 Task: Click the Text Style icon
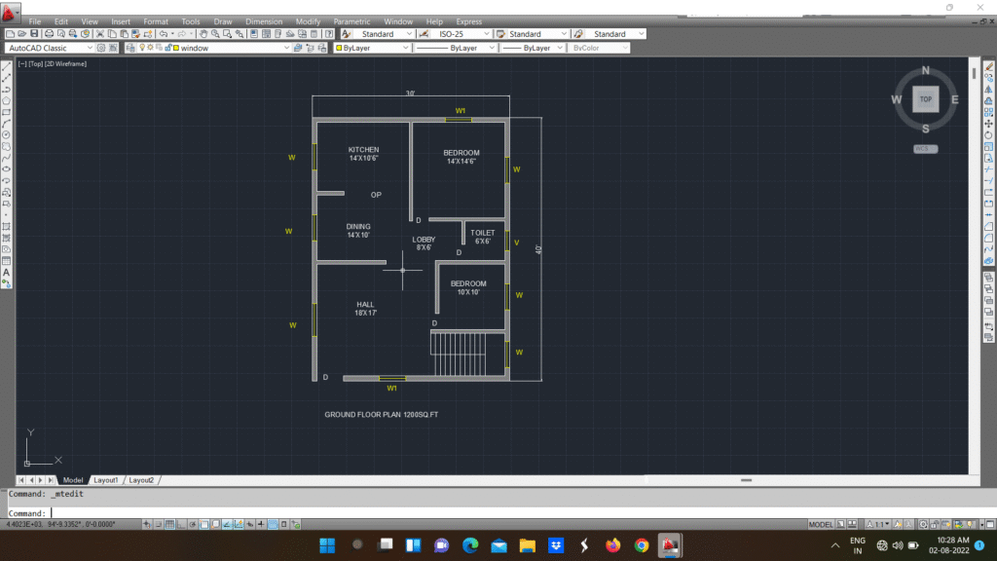tap(347, 34)
